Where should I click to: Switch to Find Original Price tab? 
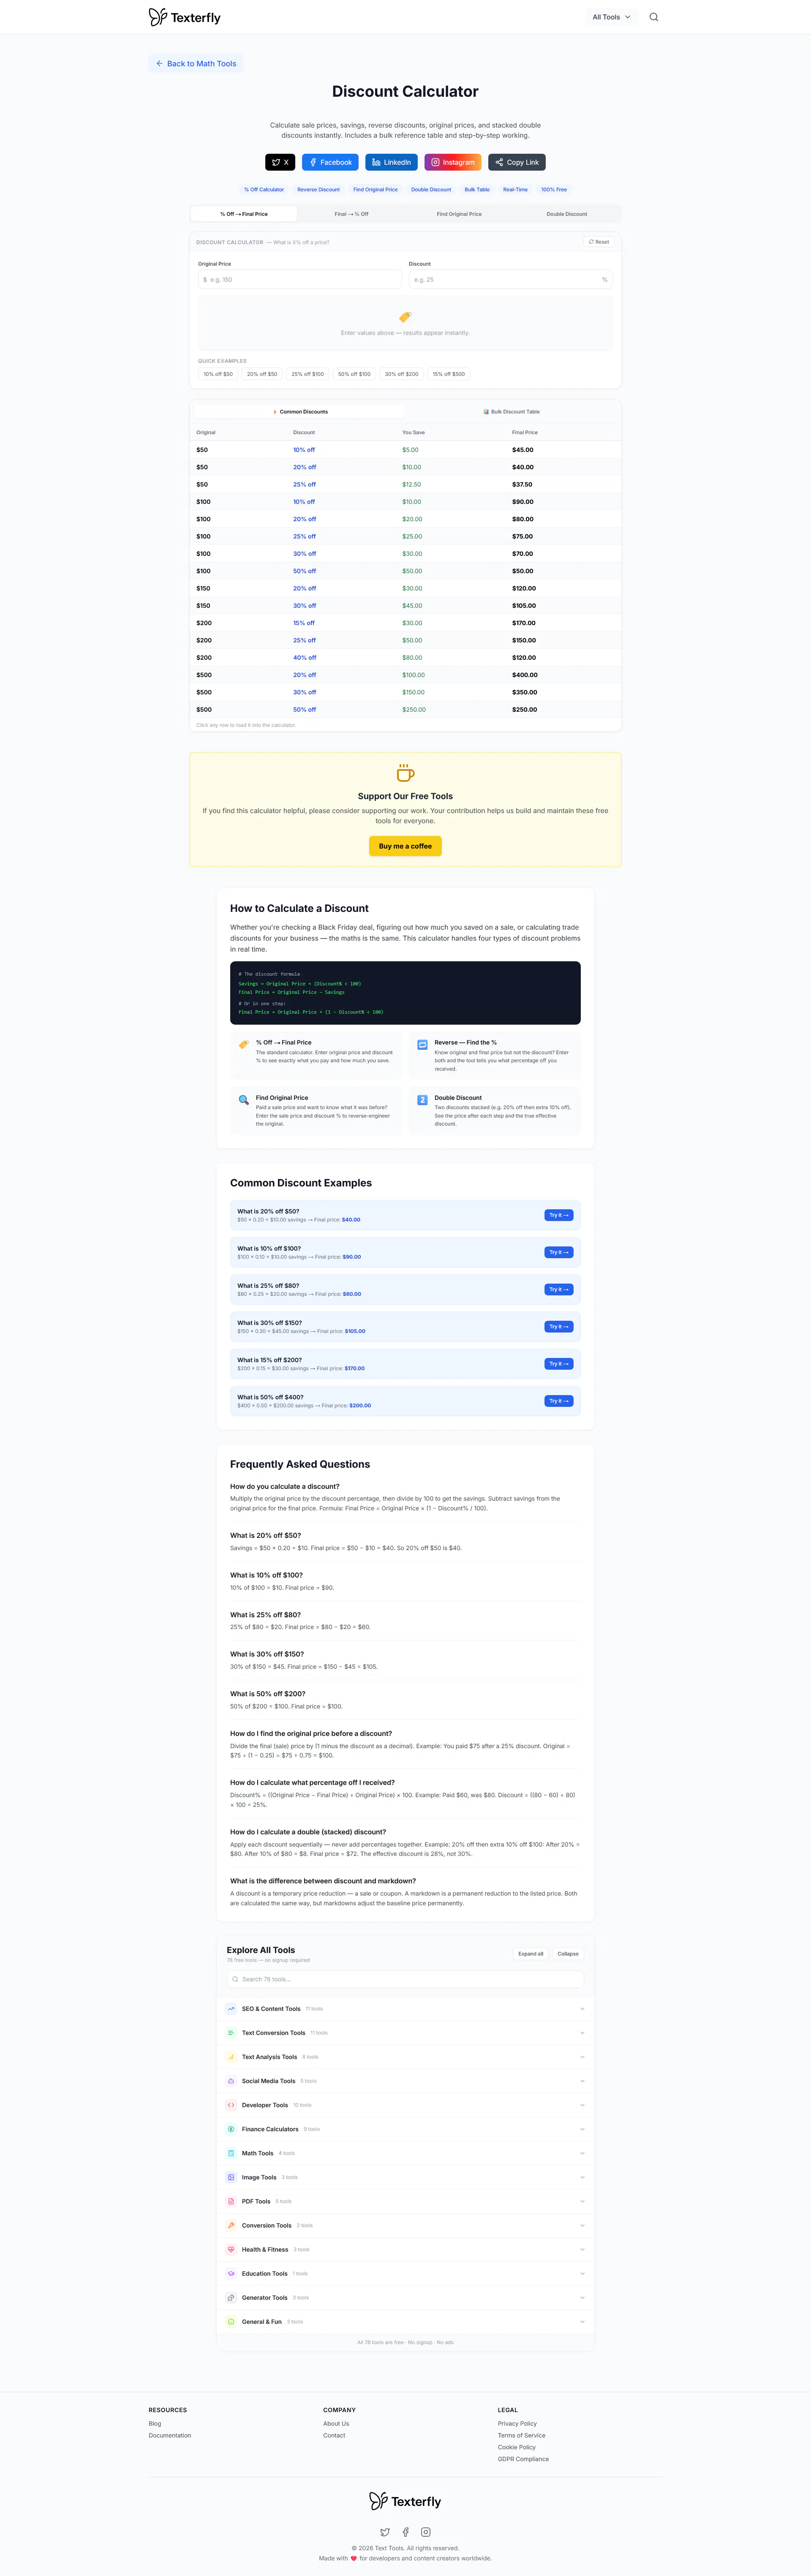[x=459, y=214]
